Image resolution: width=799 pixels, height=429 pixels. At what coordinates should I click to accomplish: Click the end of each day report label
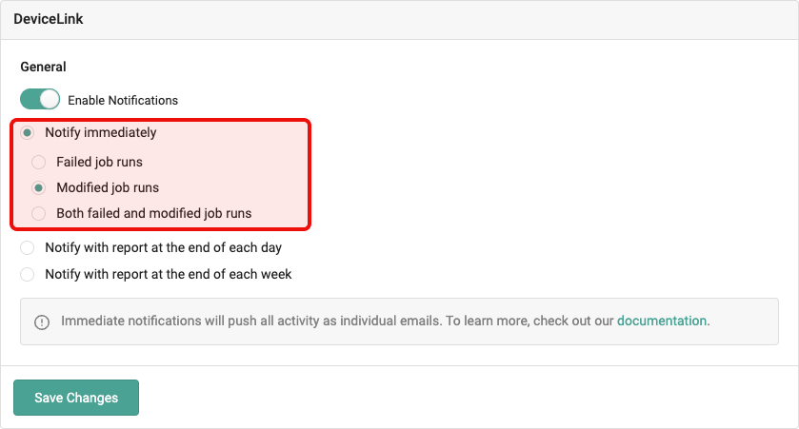pos(163,248)
